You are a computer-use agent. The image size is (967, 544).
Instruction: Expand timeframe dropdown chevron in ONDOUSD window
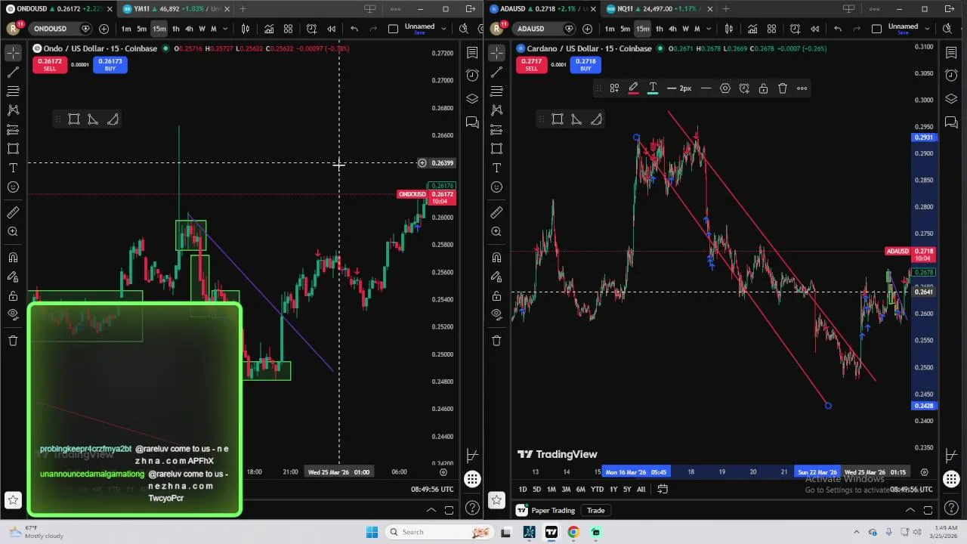225,29
